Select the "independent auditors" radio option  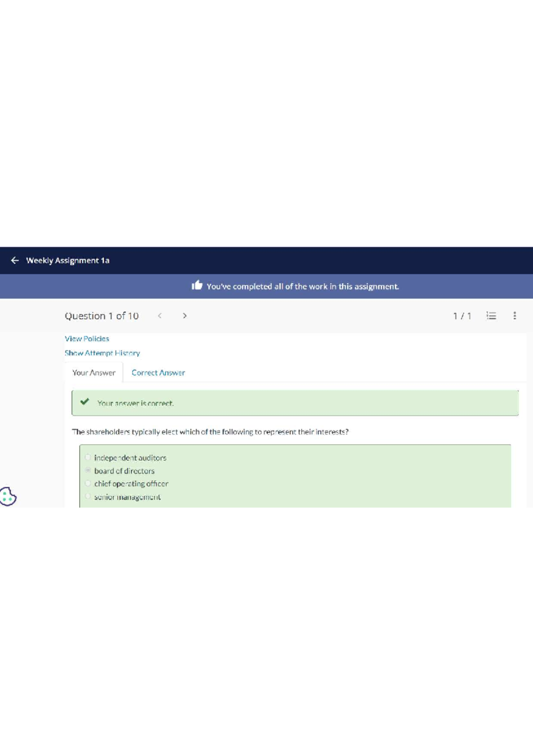pos(88,457)
